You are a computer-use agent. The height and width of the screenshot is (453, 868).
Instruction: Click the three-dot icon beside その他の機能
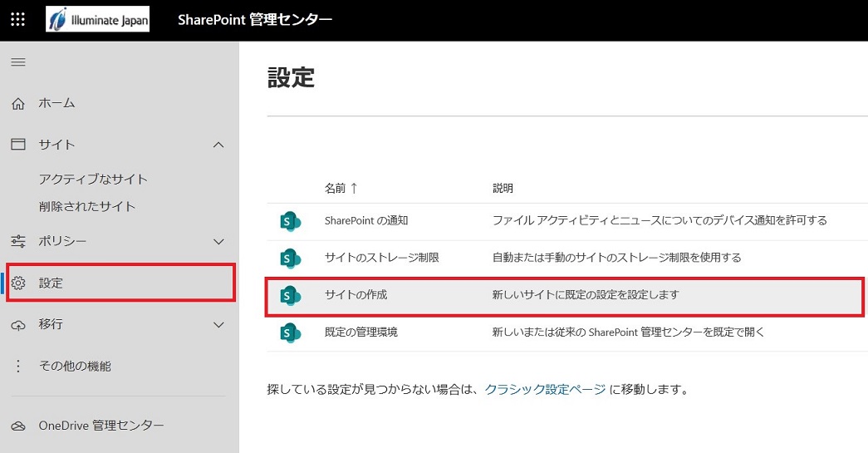pos(18,366)
